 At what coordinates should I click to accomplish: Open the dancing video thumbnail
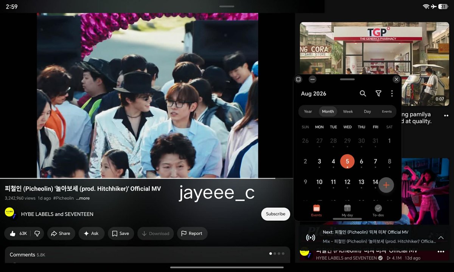[x=425, y=191]
